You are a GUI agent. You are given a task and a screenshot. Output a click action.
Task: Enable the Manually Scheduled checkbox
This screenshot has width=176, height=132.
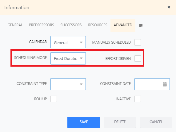coord(138,42)
